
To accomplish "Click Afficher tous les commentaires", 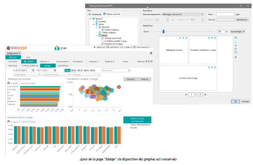I will (137, 120).
